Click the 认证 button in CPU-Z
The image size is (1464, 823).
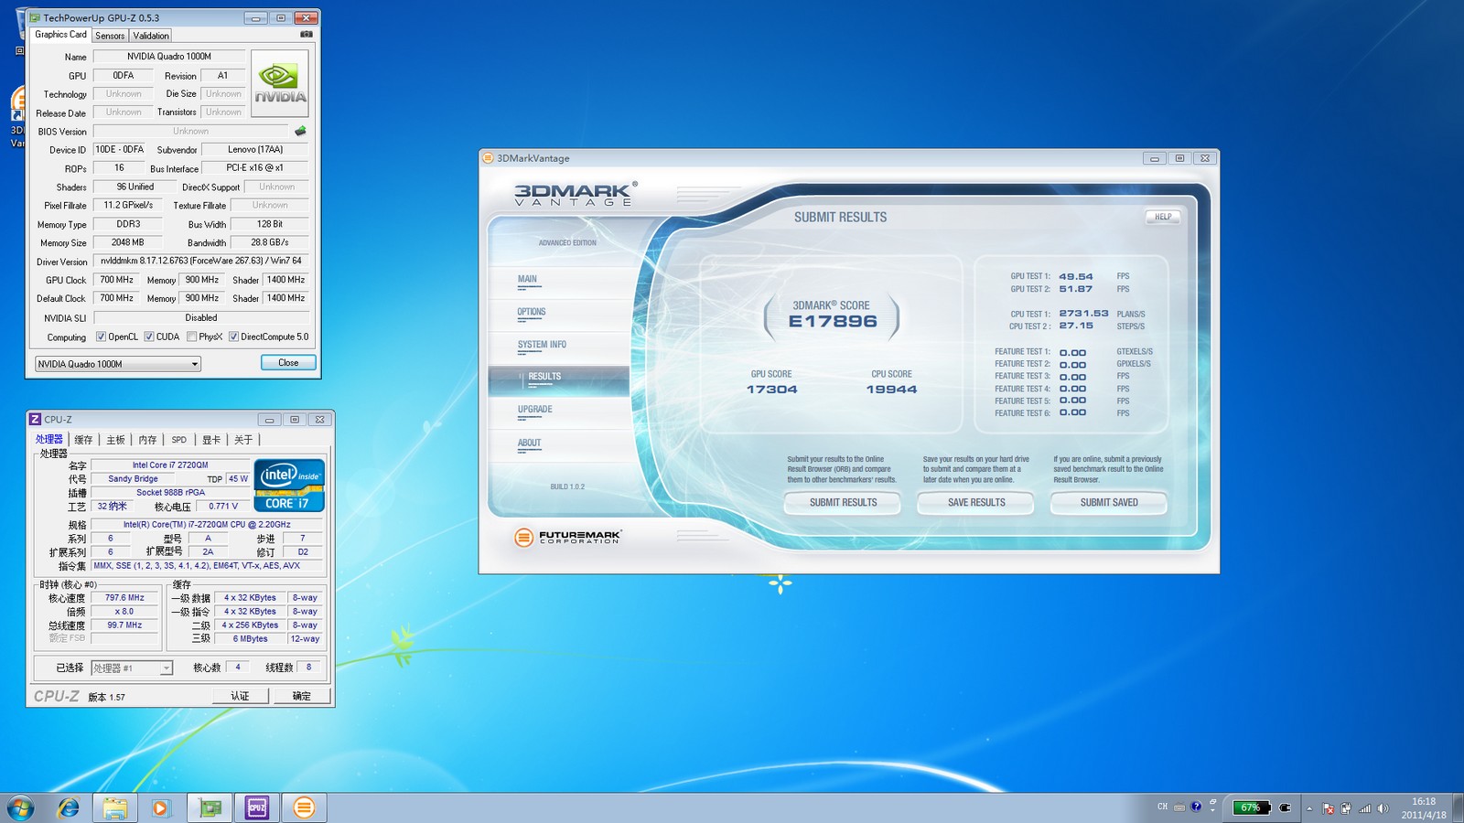coord(240,696)
